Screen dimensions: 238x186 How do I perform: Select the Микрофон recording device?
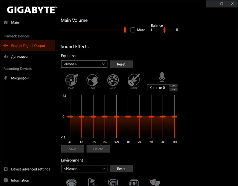click(x=28, y=78)
